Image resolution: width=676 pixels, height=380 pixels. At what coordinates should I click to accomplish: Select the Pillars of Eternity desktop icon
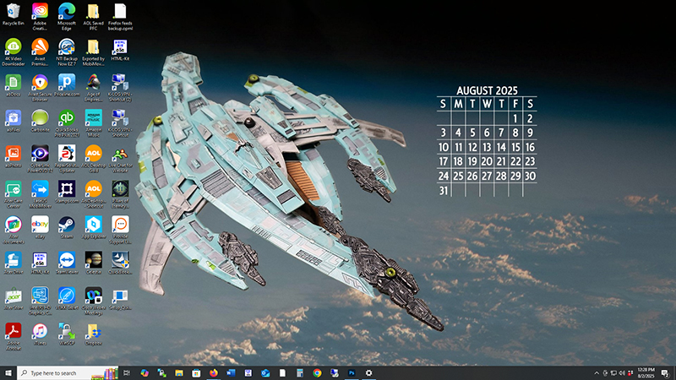click(120, 194)
